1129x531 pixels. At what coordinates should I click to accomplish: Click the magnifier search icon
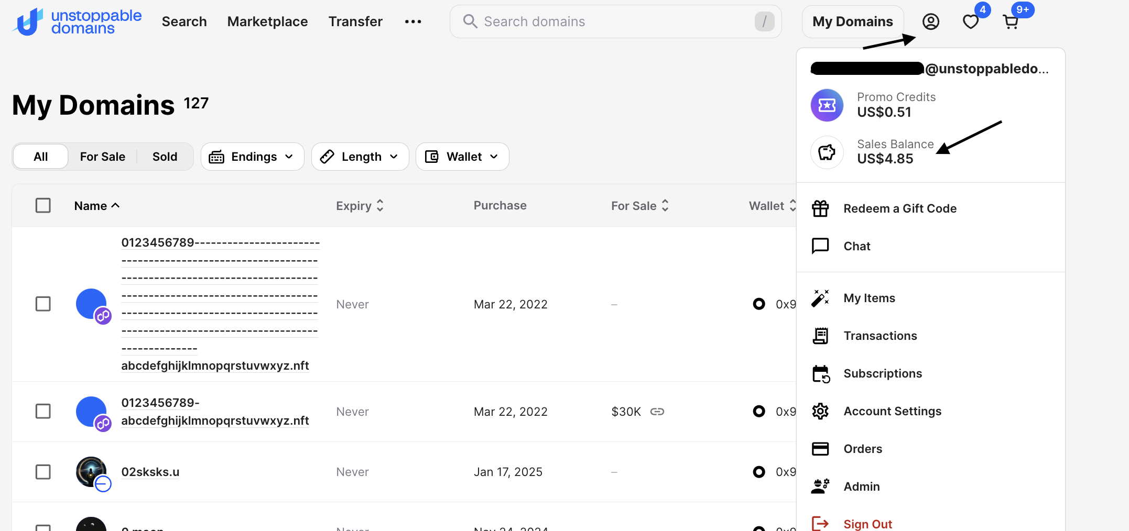tap(470, 21)
